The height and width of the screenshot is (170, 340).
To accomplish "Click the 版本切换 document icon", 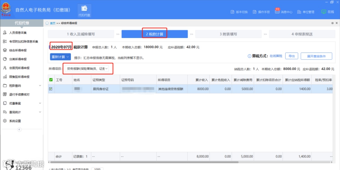I will [232, 12].
